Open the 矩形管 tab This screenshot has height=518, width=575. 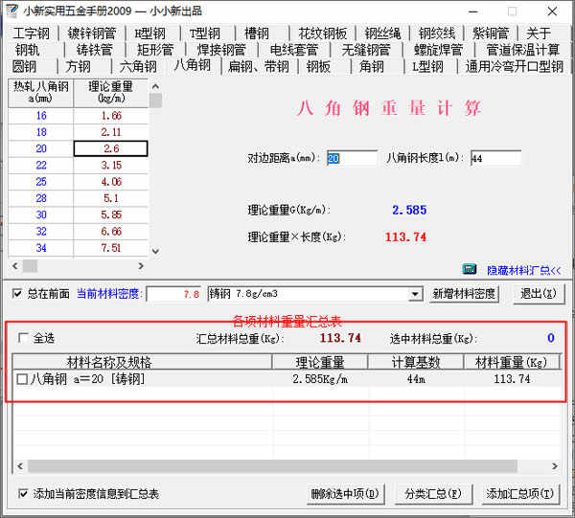[155, 50]
